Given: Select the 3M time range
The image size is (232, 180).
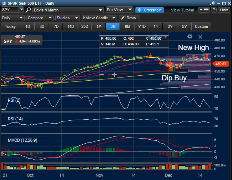Looking at the screenshot, I should click(113, 26).
